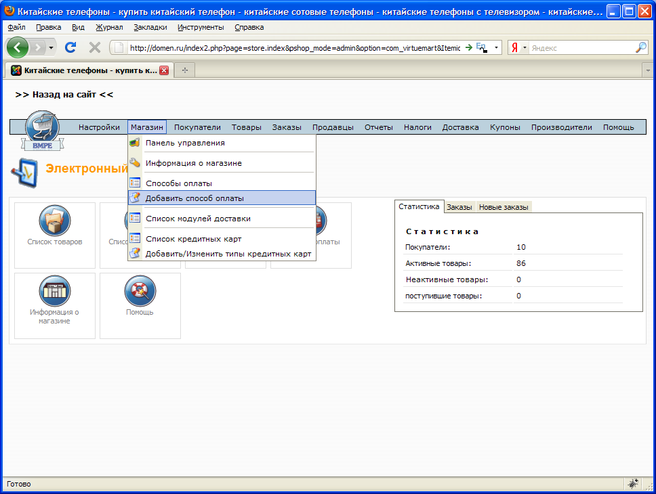Click the stop loading X icon
This screenshot has width=656, height=494.
(95, 47)
